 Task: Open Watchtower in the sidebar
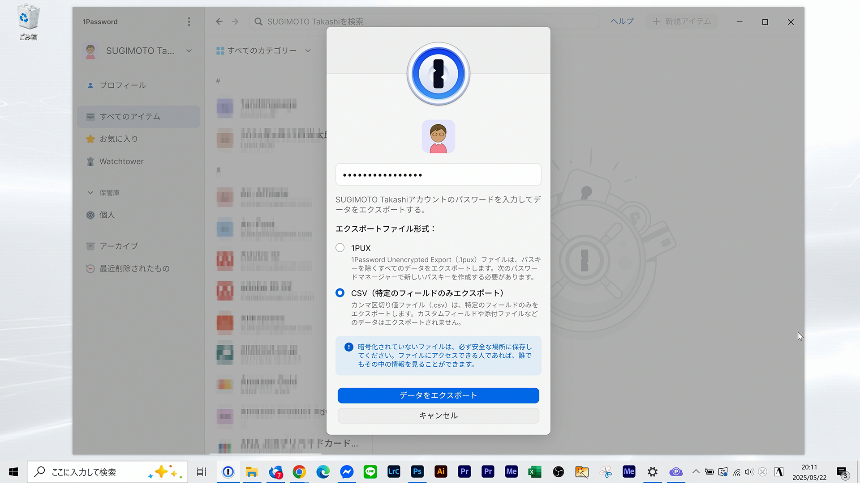(x=138, y=161)
